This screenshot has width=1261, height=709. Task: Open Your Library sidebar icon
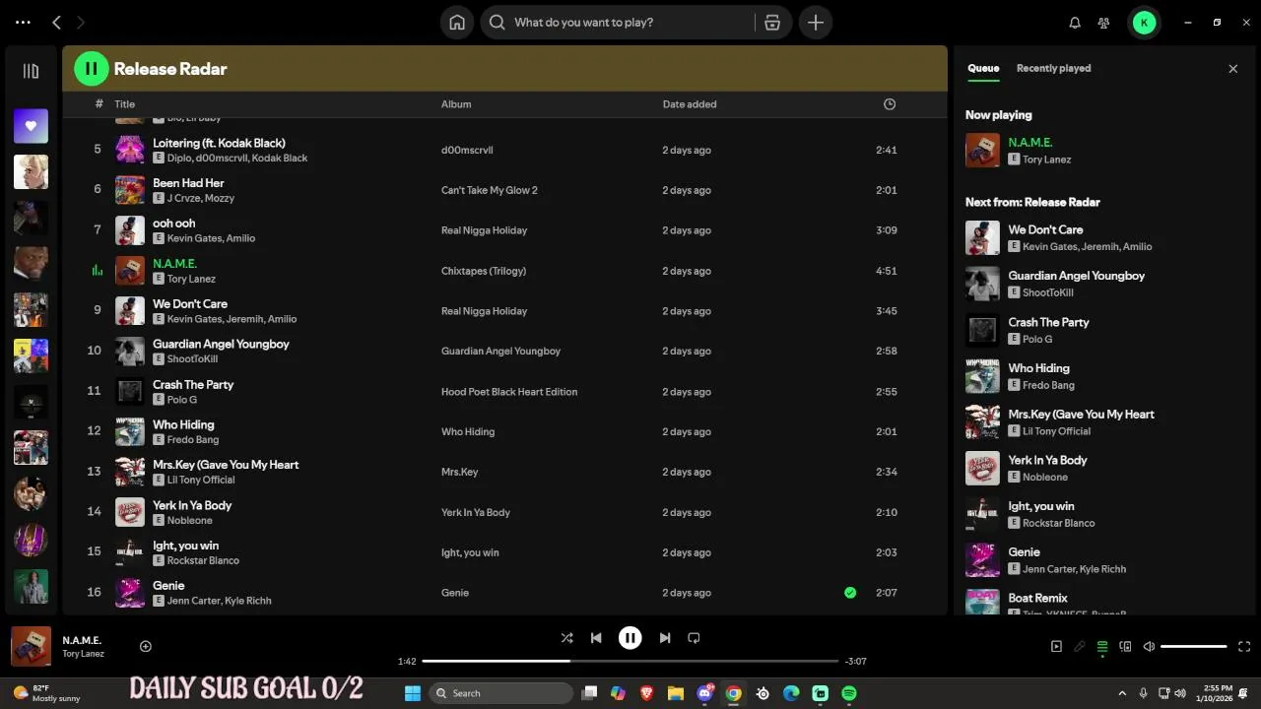click(x=31, y=71)
